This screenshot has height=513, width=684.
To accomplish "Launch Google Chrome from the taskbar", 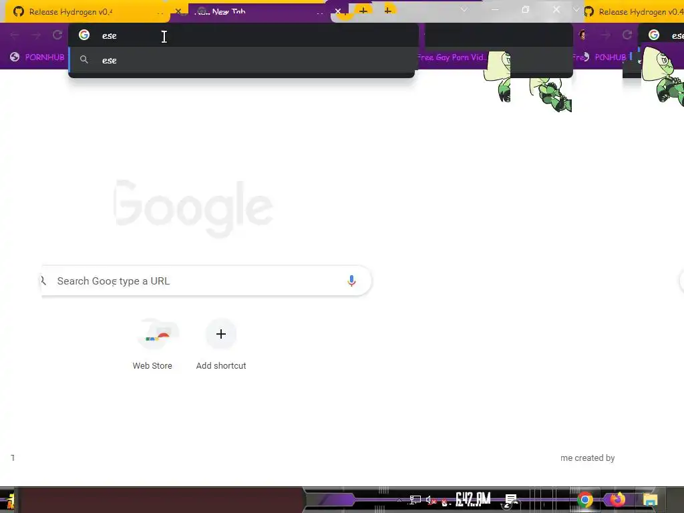I will click(585, 500).
